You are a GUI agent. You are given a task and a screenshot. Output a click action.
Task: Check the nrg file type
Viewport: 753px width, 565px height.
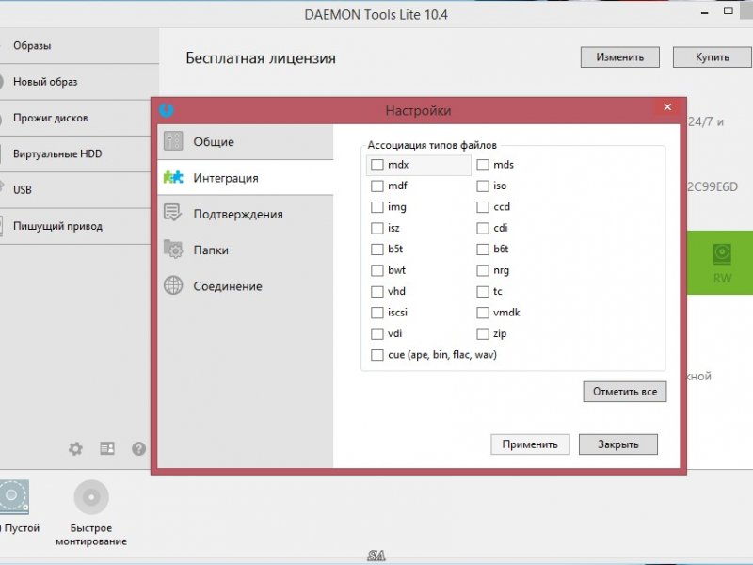(x=483, y=270)
